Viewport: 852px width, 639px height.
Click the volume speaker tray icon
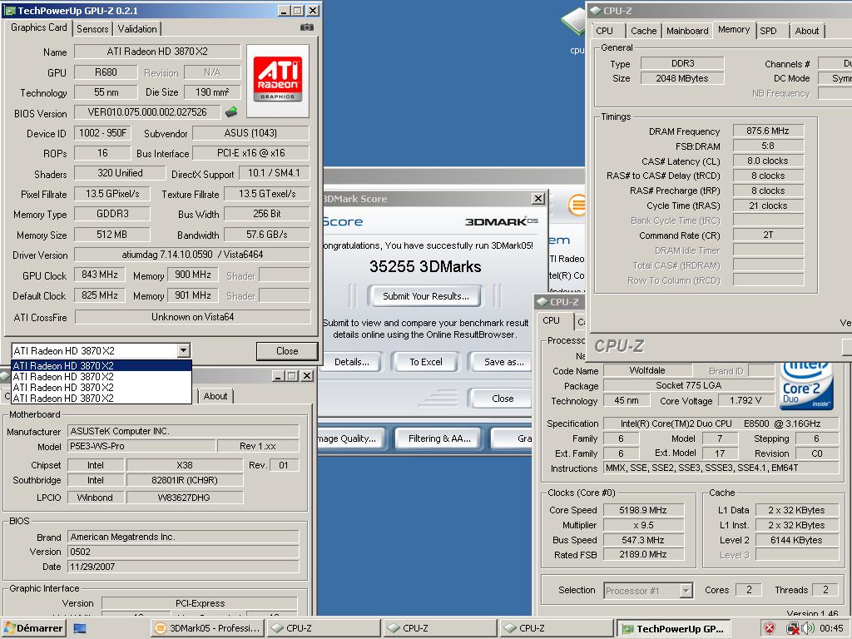click(x=809, y=629)
